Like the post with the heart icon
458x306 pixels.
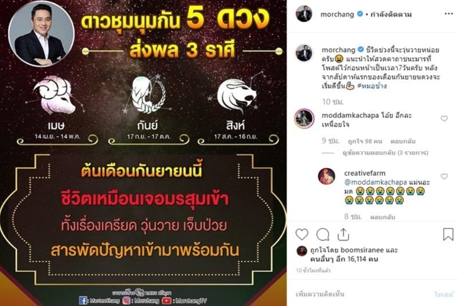coord(302,234)
